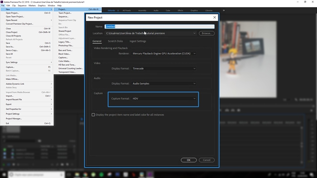This screenshot has height=178, width=317.
Task: Select the General tab in New Project
Action: [97, 41]
